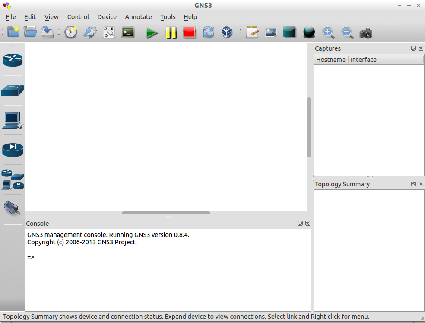Image resolution: width=425 pixels, height=323 pixels.
Task: Zoom in with magnifier plus icon
Action: pyautogui.click(x=328, y=32)
